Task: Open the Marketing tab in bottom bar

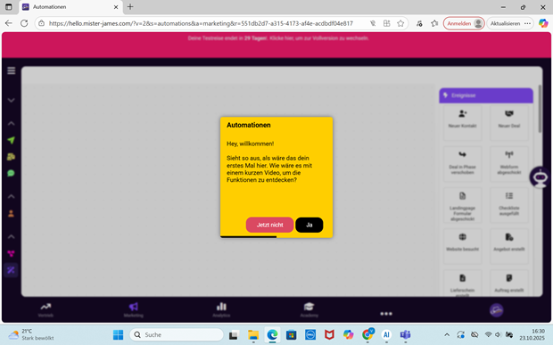Action: (x=133, y=309)
